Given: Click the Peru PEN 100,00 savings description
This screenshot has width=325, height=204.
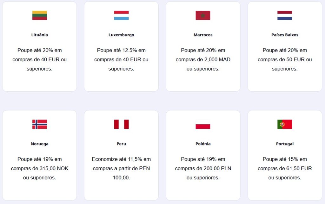Looking at the screenshot, I should click(121, 168).
